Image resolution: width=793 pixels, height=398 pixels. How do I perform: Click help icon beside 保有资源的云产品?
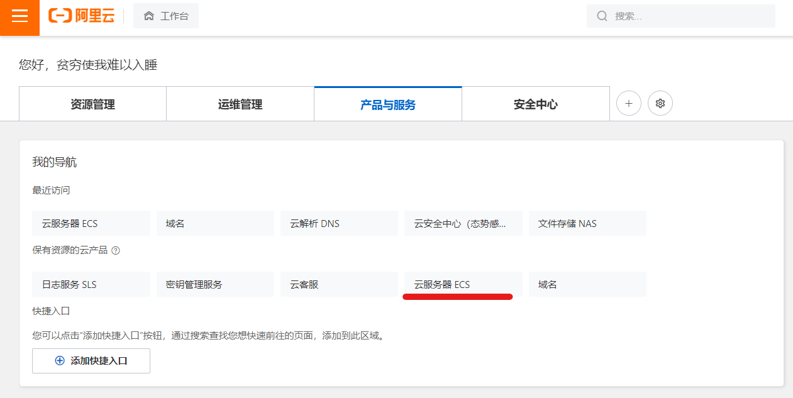(x=116, y=250)
